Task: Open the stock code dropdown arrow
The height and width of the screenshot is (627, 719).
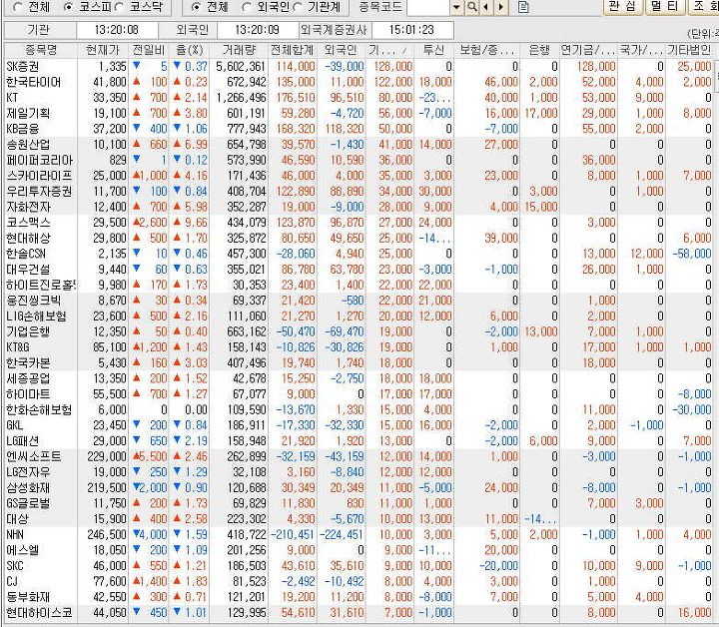Action: point(456,7)
